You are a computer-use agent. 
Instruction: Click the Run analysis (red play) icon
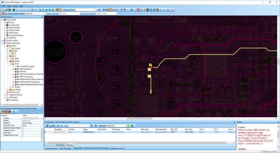21,10
